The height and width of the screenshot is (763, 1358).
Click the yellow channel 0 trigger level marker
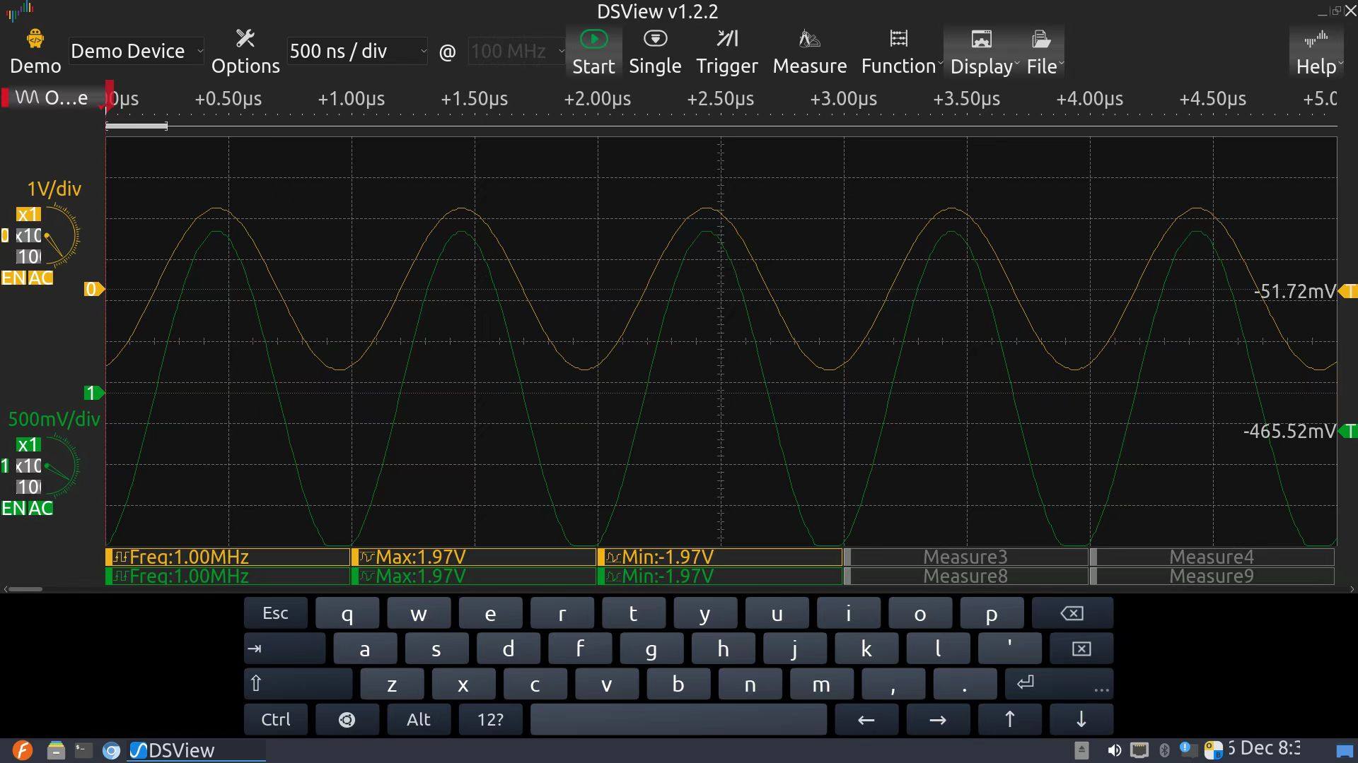[x=1349, y=291]
